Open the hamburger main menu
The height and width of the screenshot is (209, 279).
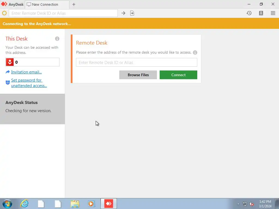[x=273, y=13]
